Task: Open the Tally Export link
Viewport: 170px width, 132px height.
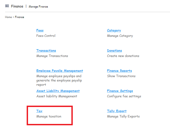Action: click(x=117, y=111)
